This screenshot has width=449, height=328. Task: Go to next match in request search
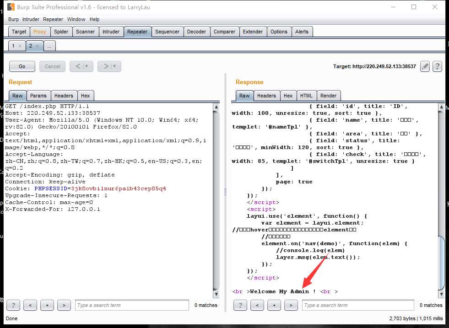click(64, 306)
